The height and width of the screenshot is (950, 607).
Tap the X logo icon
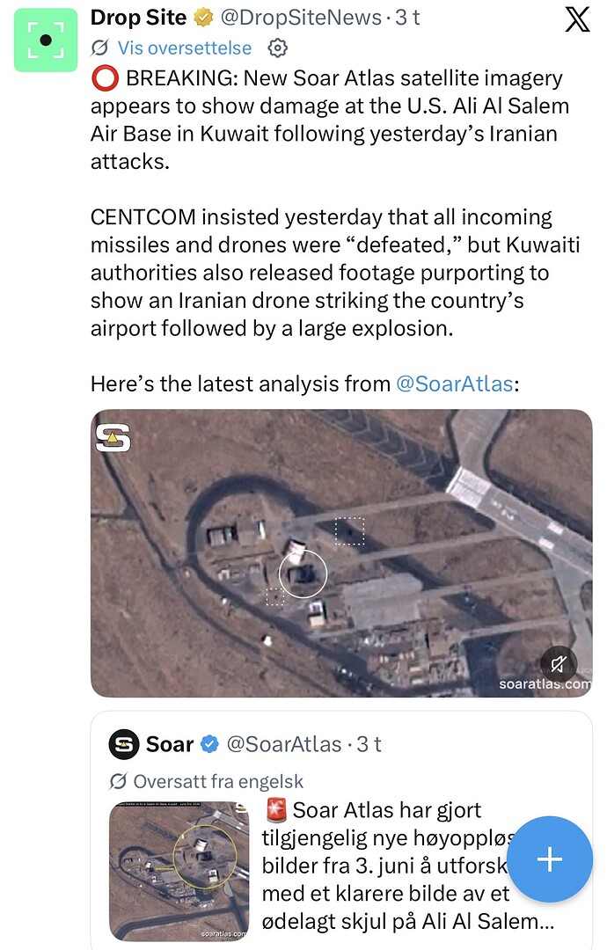(577, 19)
